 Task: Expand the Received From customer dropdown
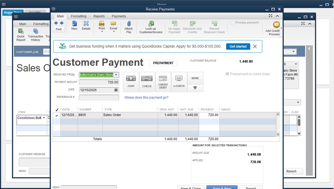[x=116, y=75]
